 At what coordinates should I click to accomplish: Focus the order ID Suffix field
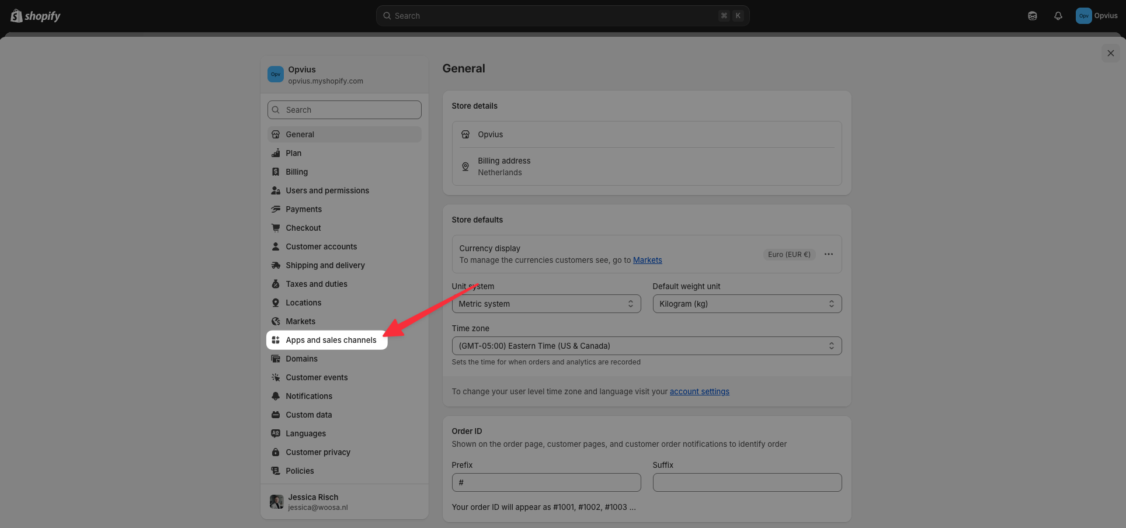746,482
